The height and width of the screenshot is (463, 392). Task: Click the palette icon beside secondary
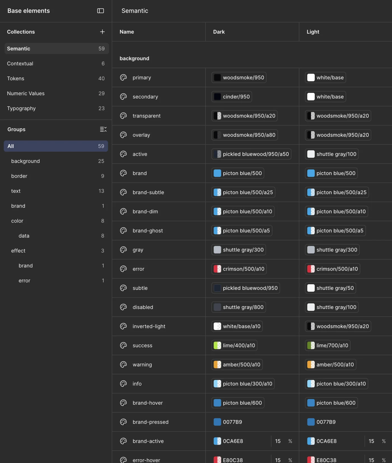[123, 97]
